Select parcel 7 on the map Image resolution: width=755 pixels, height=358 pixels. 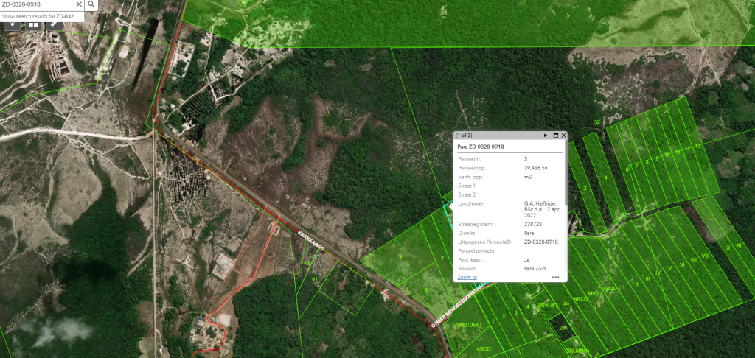[441, 259]
